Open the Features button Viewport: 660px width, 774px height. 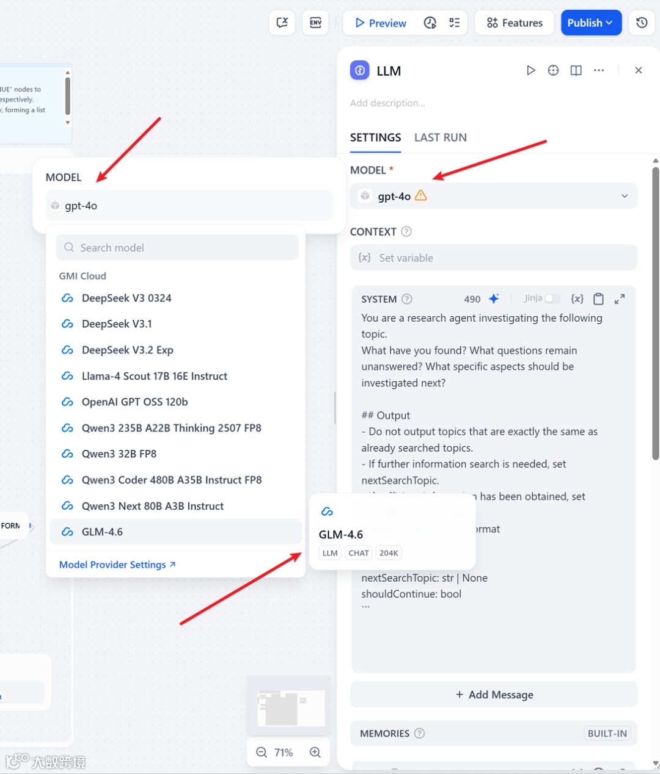(x=515, y=23)
